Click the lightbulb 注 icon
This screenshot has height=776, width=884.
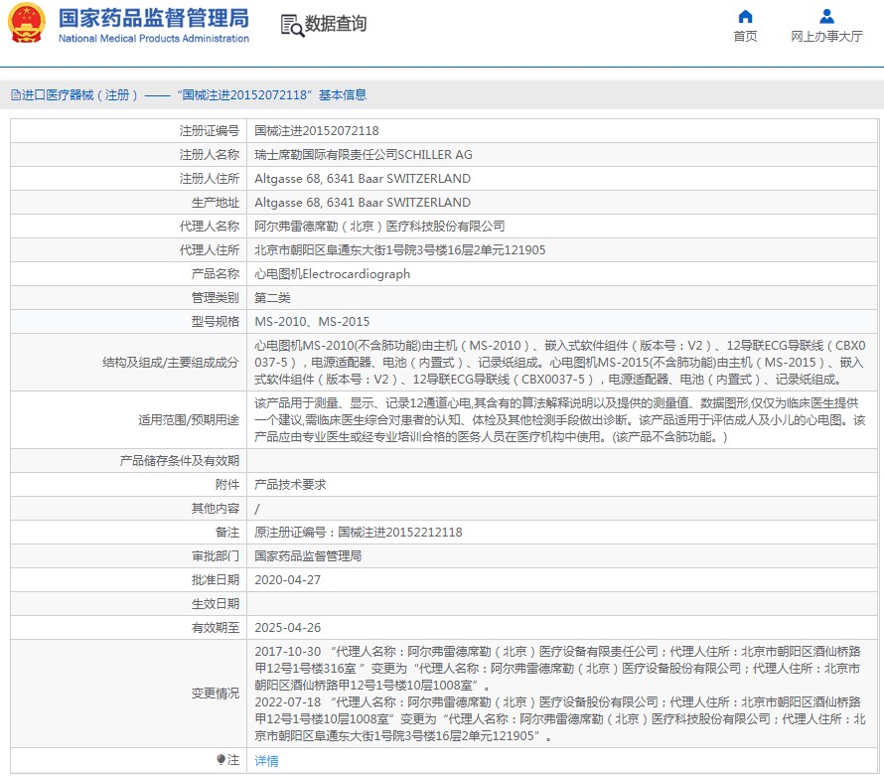pos(221,760)
